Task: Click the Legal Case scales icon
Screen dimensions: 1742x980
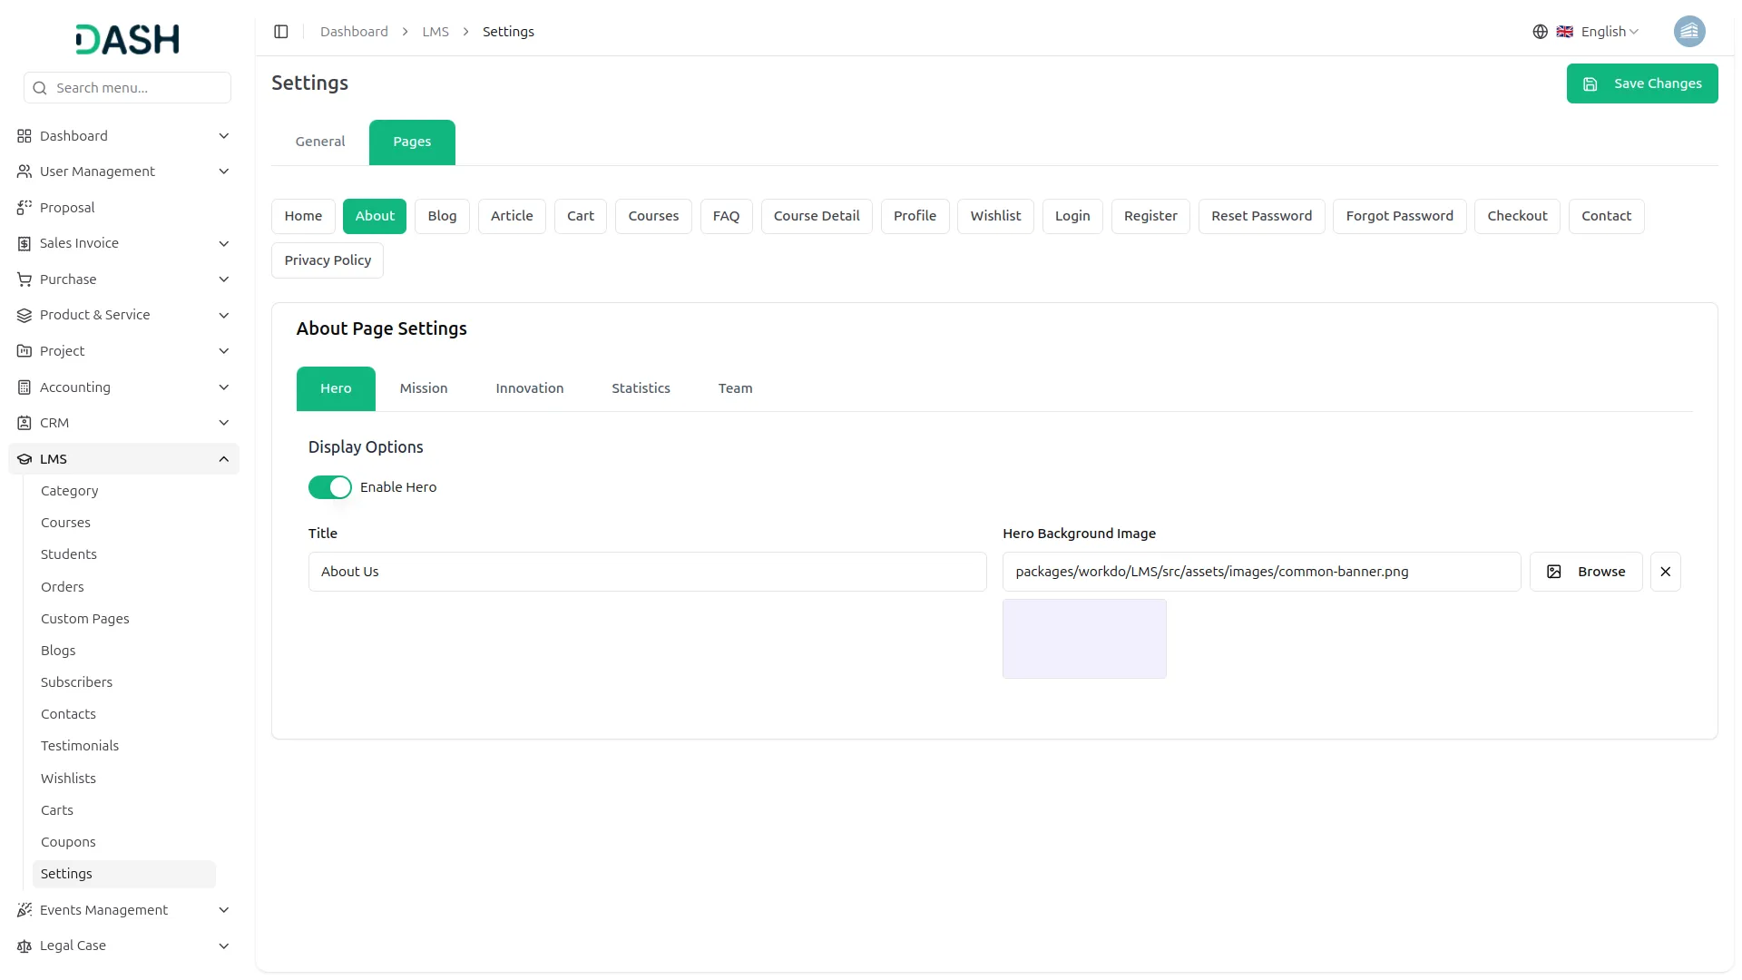Action: (x=24, y=946)
